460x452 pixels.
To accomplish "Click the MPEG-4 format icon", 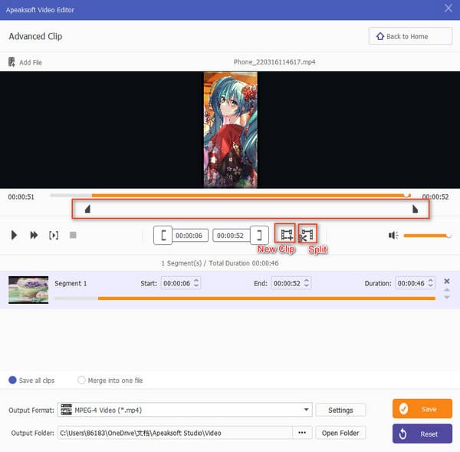I will click(66, 410).
